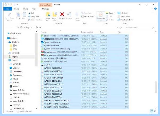Screen dimensions: 160x116
Task: Click the Cut scissors command
Action: (31, 13)
